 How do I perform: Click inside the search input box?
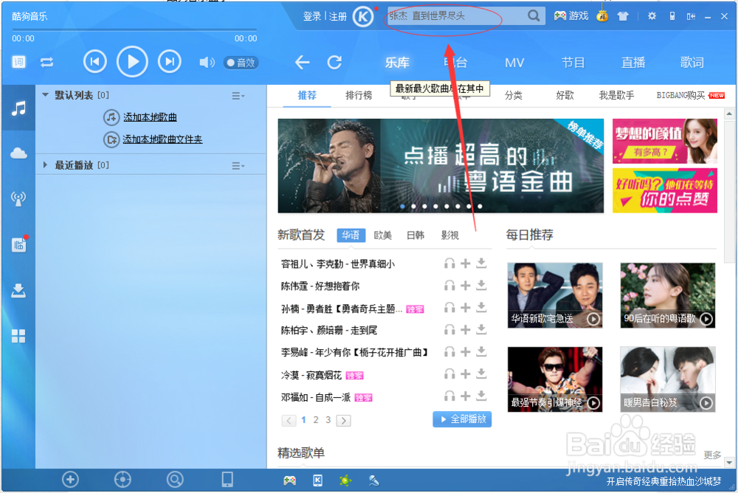coord(458,15)
